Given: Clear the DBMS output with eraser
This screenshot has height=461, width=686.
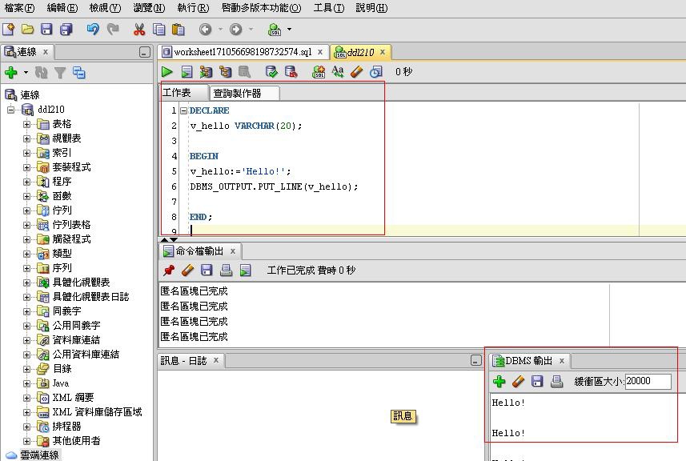Looking at the screenshot, I should click(518, 382).
